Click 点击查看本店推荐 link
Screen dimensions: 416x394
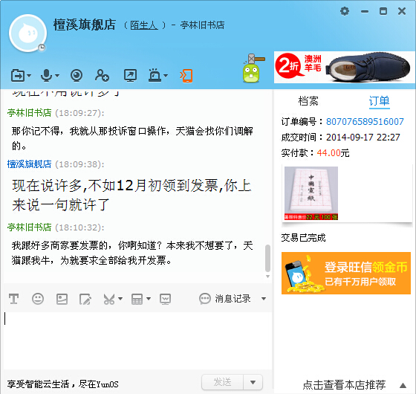(344, 384)
